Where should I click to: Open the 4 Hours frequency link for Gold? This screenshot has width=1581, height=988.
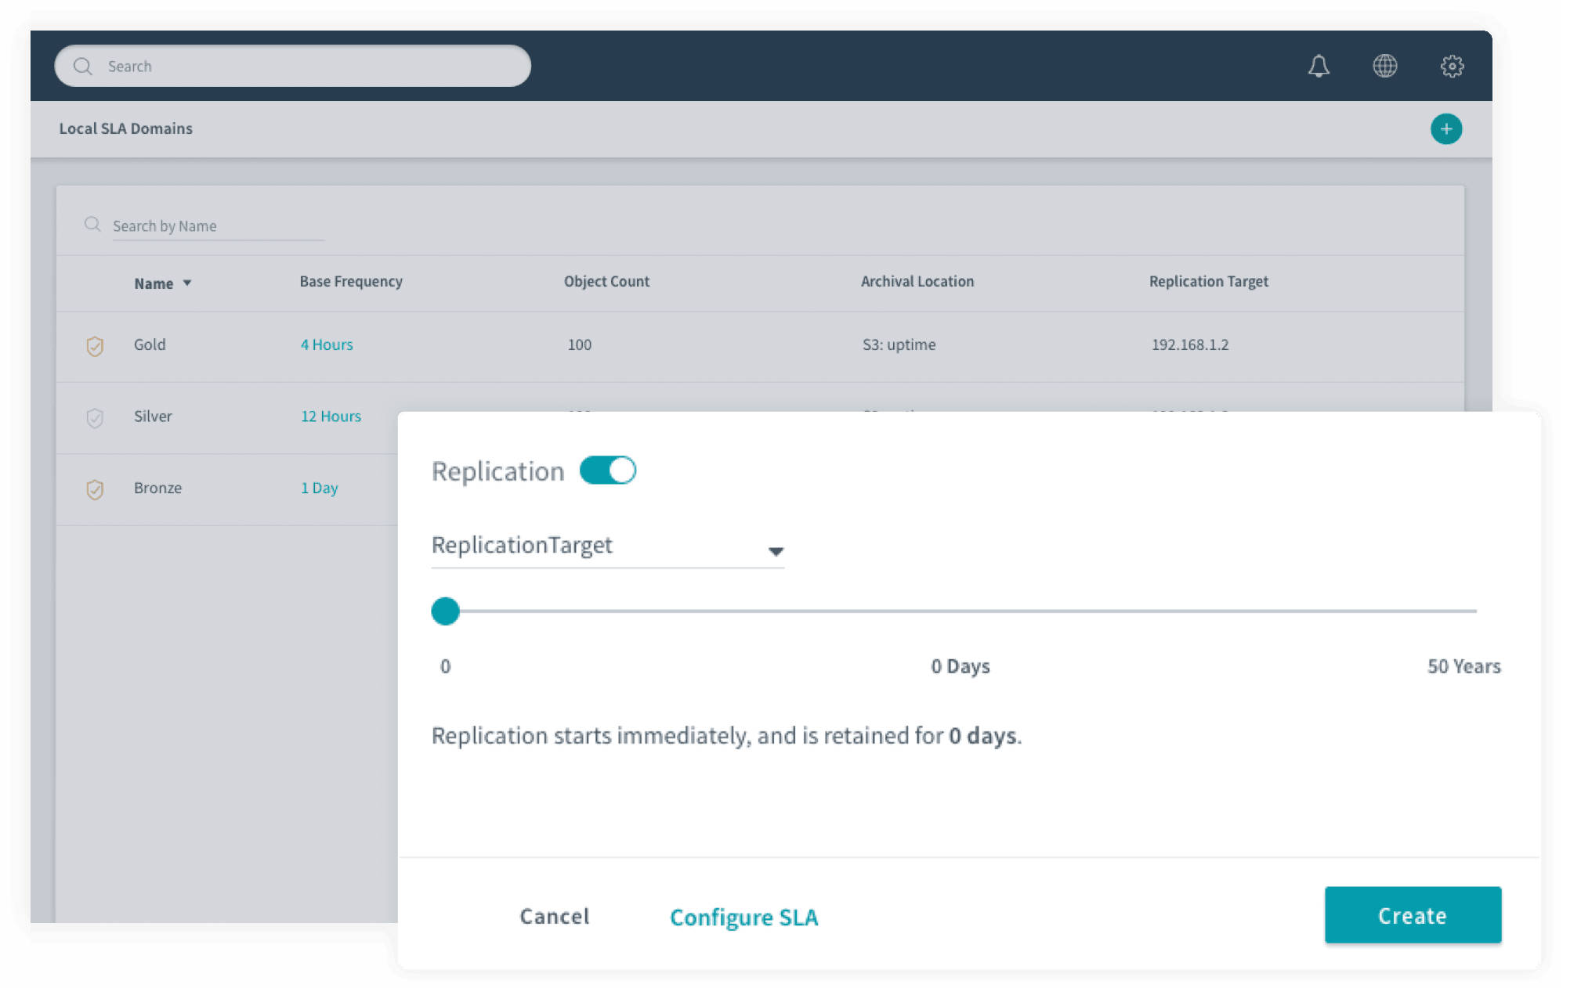pos(327,344)
